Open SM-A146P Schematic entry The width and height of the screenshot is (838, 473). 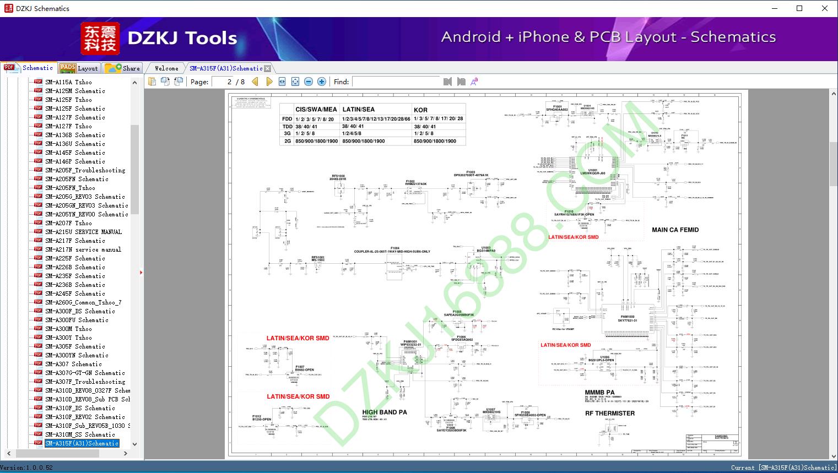(x=75, y=161)
